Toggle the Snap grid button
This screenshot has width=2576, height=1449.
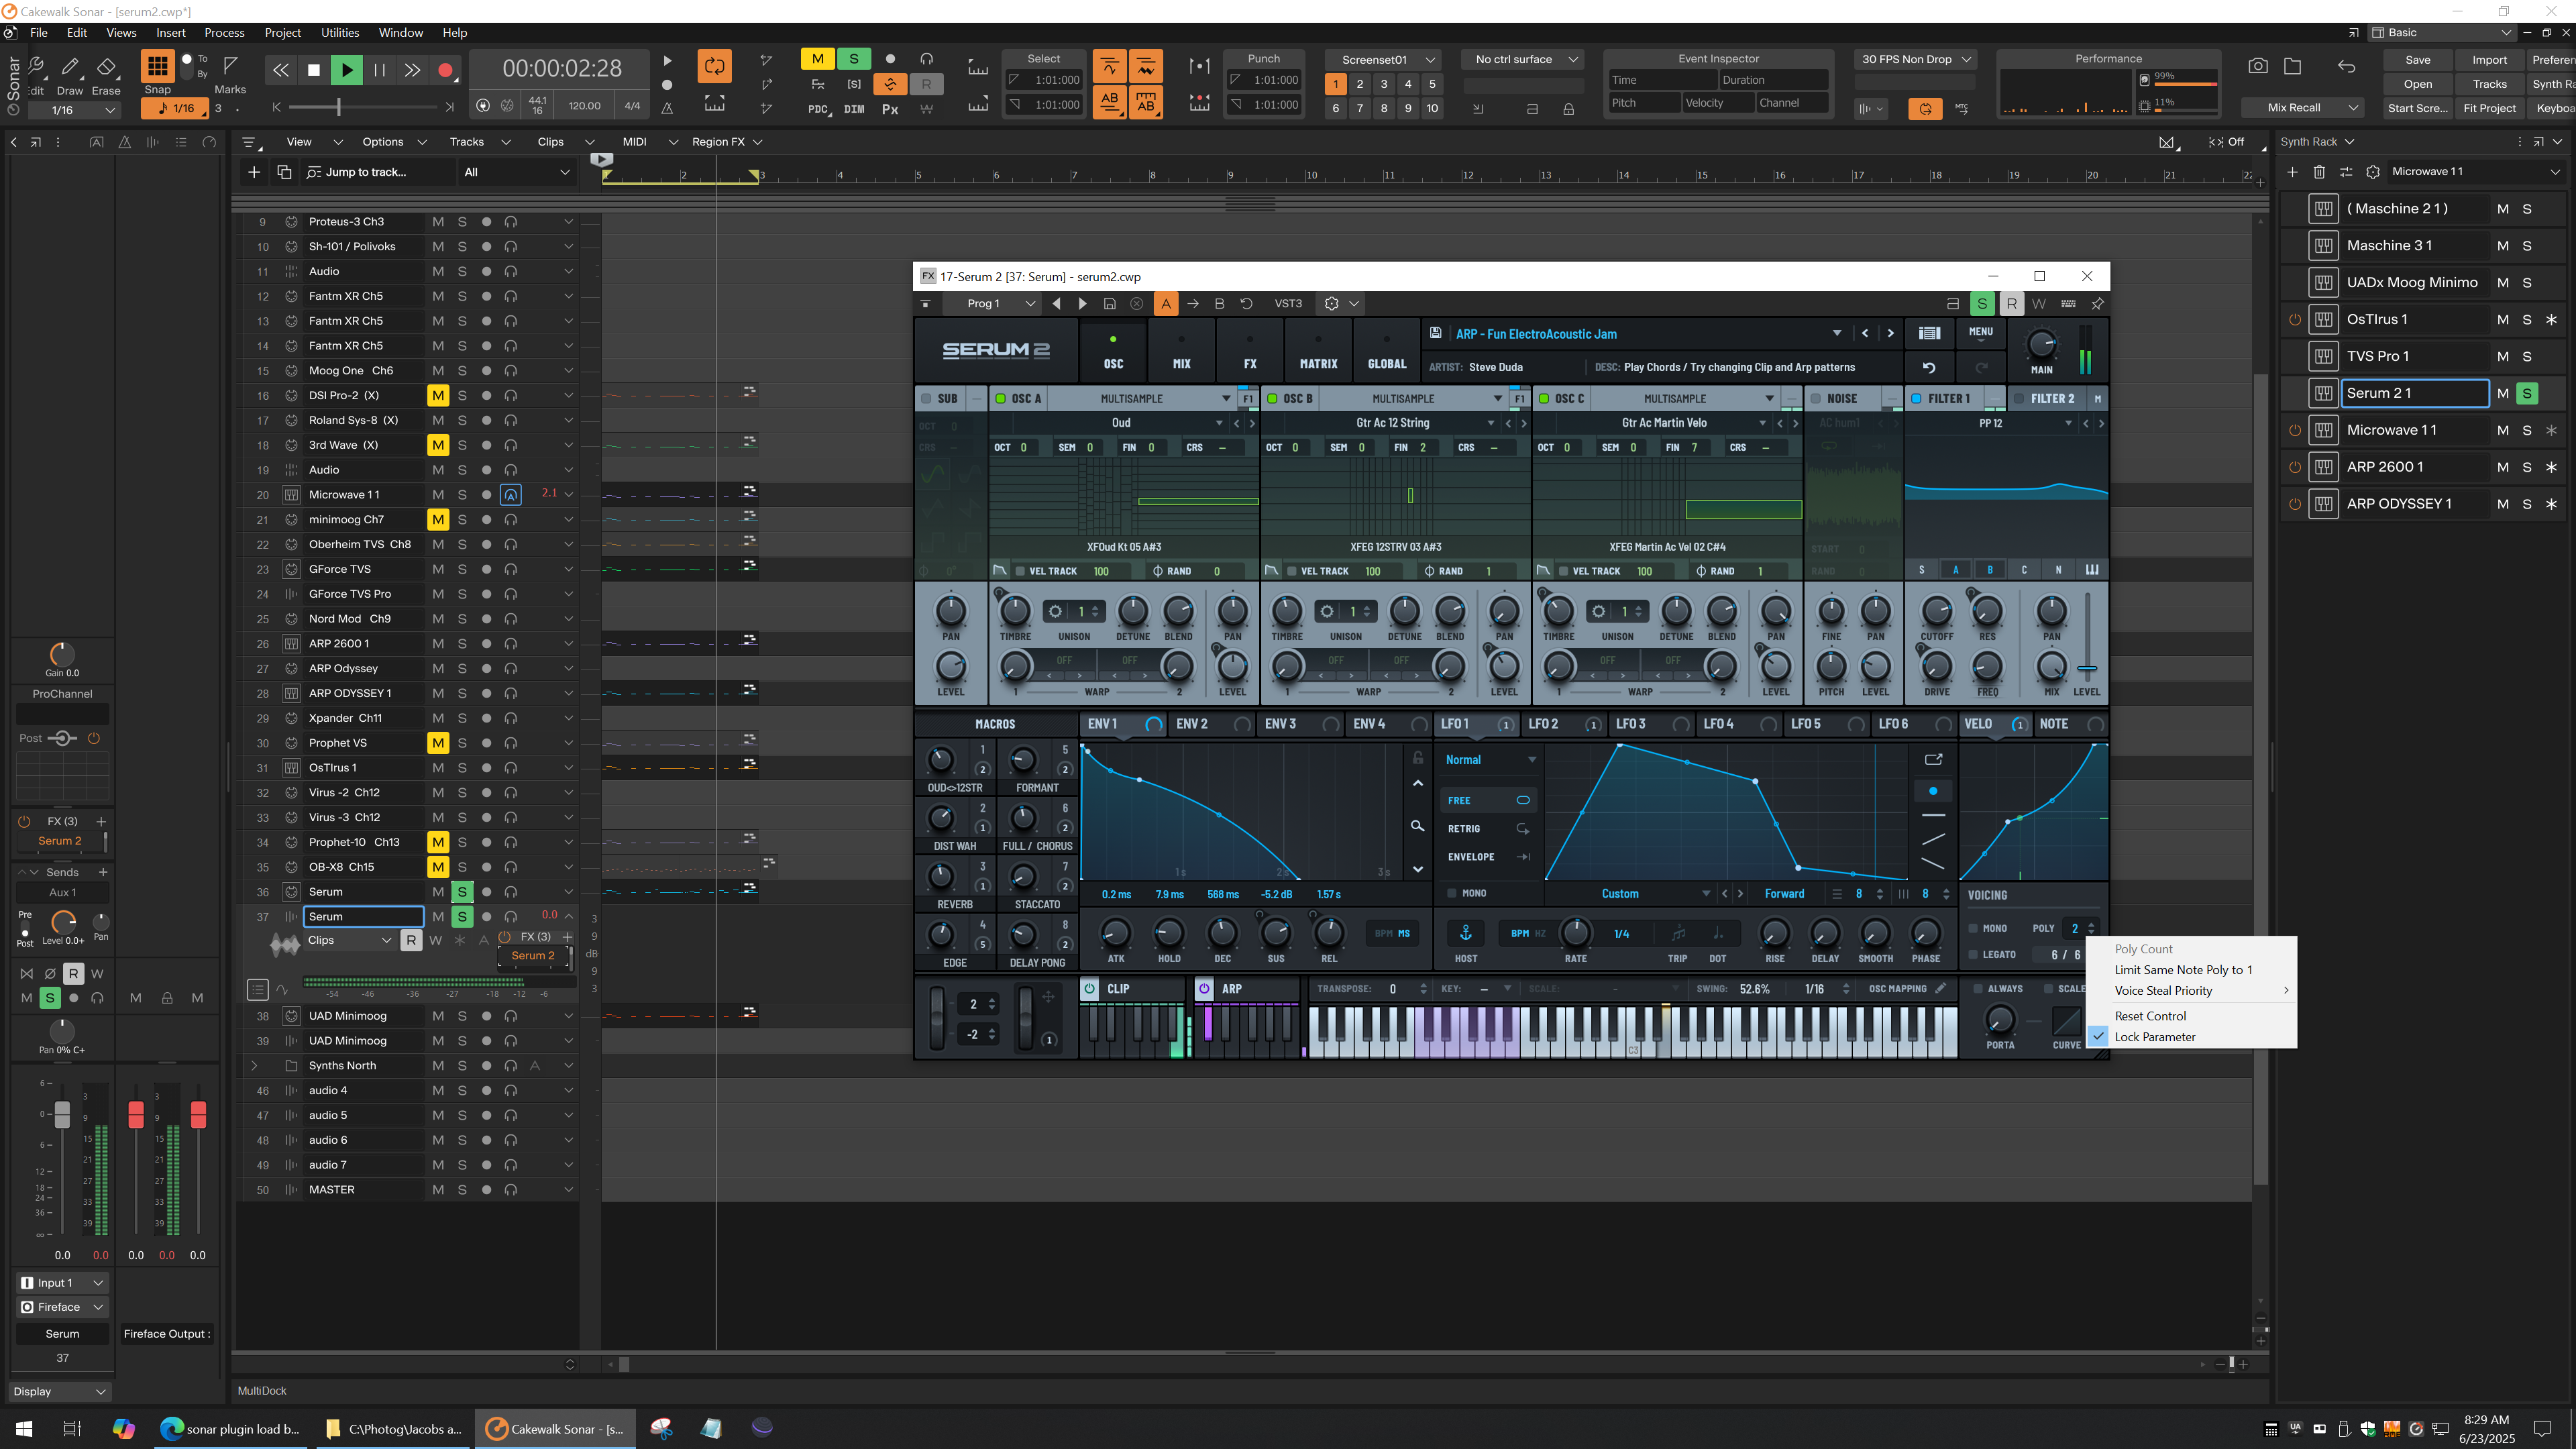(157, 67)
